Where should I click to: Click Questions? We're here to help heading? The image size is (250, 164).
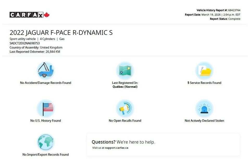(123, 142)
